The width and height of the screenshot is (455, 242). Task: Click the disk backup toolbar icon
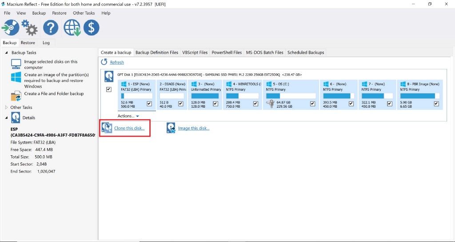coord(10,28)
